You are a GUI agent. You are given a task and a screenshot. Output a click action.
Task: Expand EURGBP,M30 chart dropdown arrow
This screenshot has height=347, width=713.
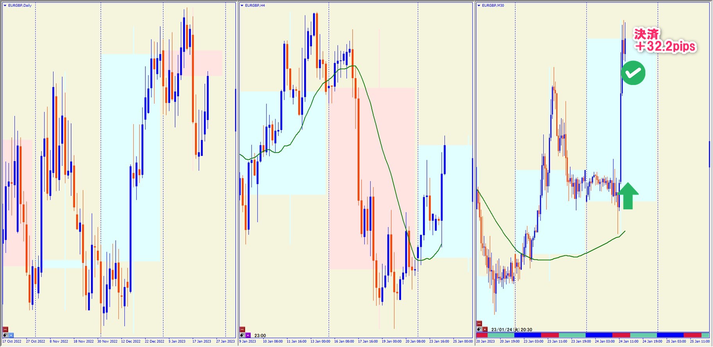tap(479, 5)
